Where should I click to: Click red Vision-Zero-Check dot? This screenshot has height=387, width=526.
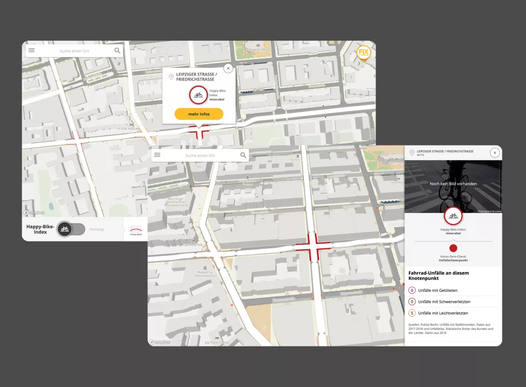[453, 248]
